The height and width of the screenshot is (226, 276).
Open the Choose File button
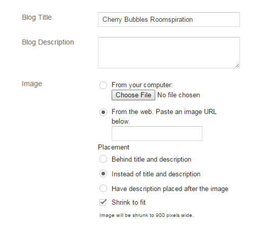pos(133,95)
